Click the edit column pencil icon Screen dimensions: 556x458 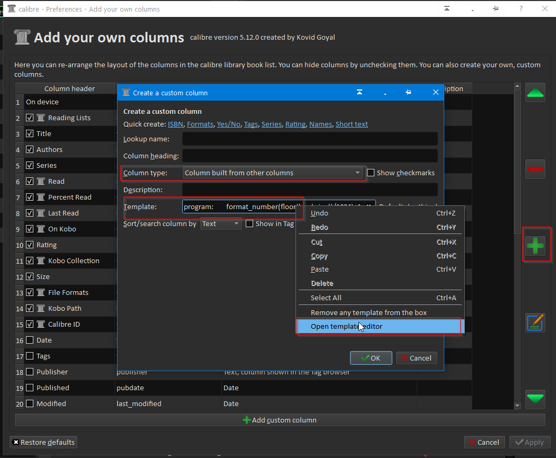pyautogui.click(x=535, y=322)
